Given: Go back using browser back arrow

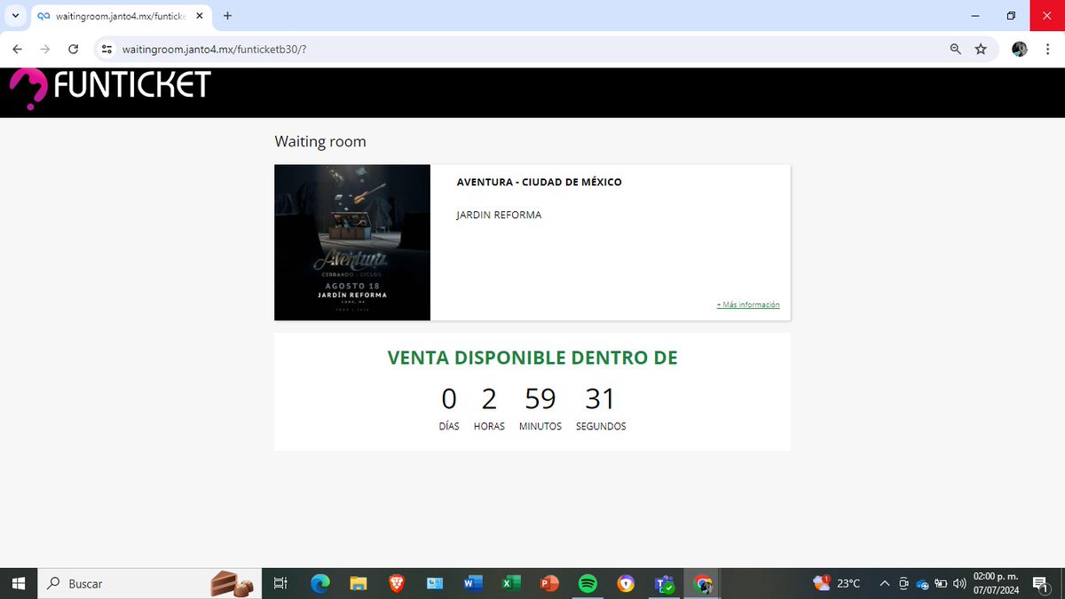Looking at the screenshot, I should point(17,50).
